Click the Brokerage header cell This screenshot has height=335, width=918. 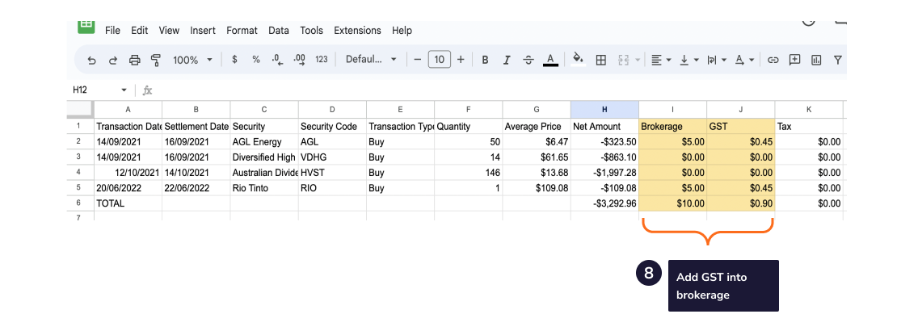pos(672,126)
